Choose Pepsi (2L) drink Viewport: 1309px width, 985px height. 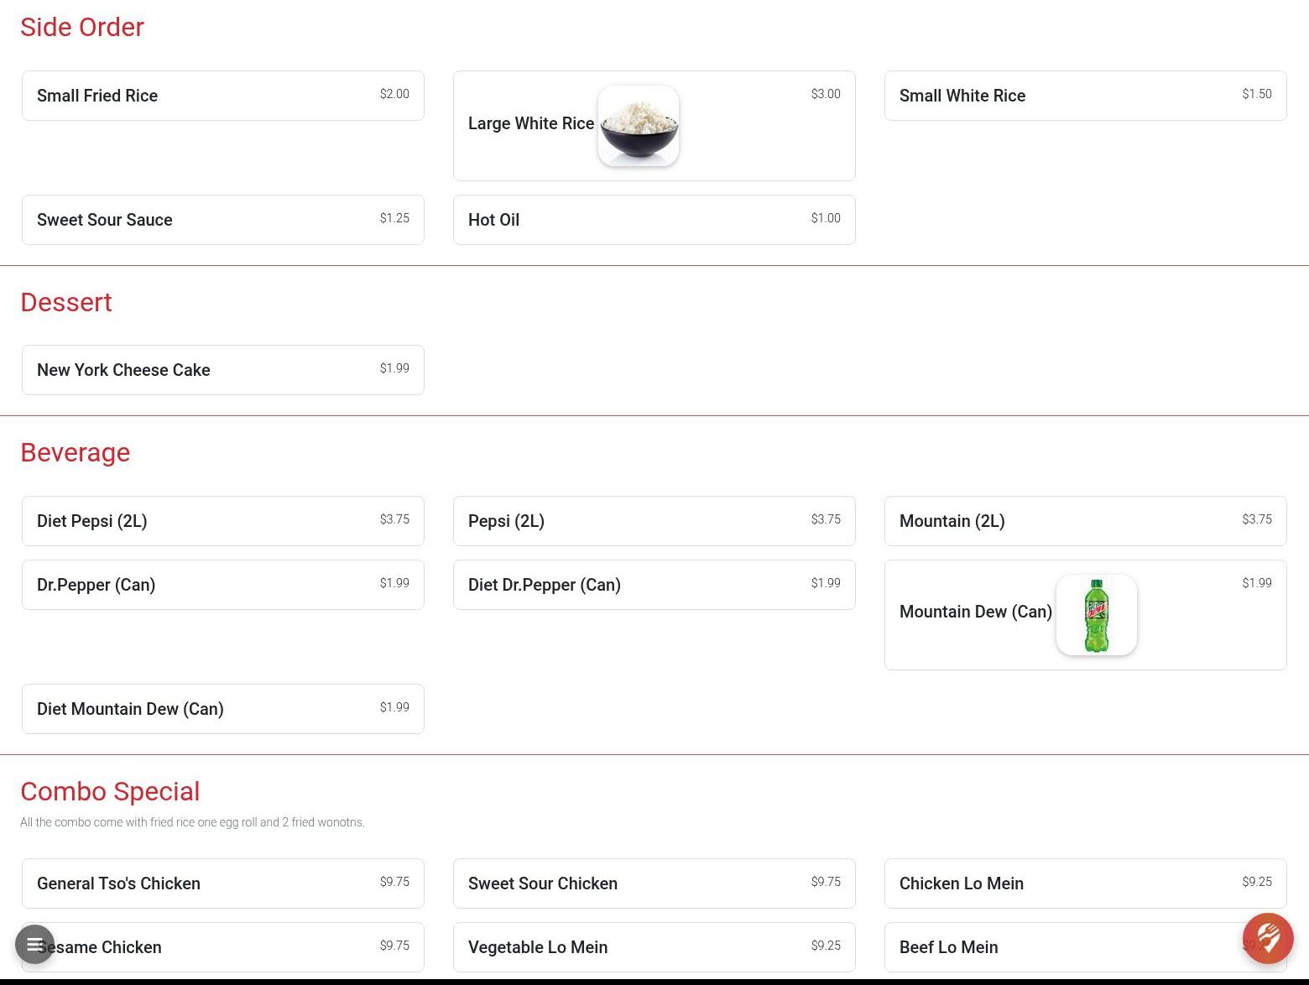coord(654,521)
